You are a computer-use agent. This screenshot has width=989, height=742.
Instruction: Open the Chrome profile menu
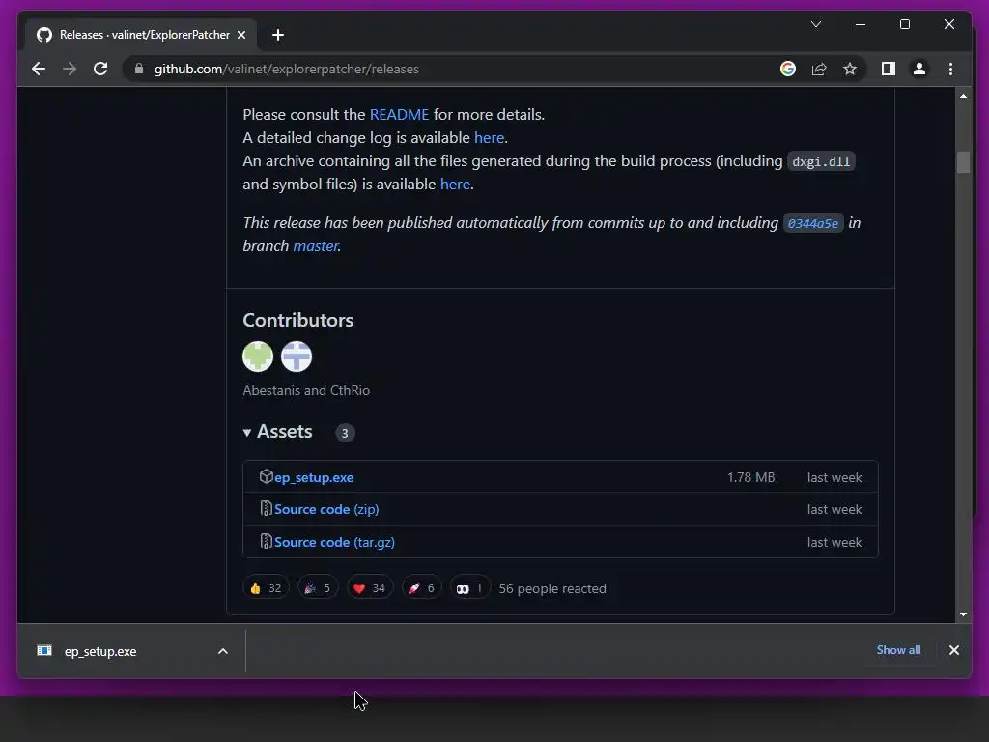pyautogui.click(x=919, y=69)
